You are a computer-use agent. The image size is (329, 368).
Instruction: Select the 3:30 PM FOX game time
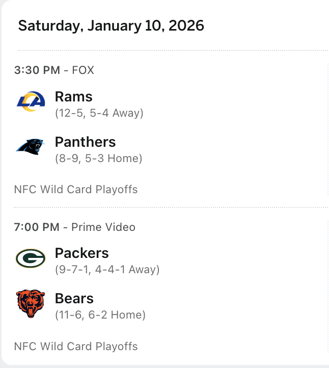54,70
